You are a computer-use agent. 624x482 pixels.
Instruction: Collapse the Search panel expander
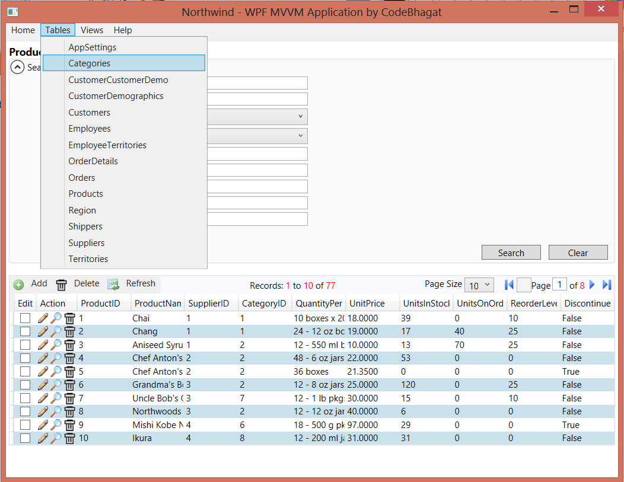(x=18, y=68)
